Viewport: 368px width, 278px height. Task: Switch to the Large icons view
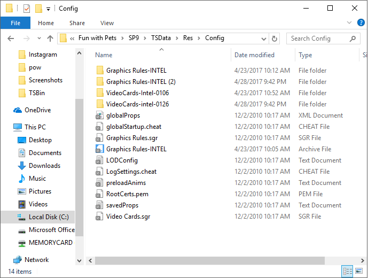click(x=359, y=272)
